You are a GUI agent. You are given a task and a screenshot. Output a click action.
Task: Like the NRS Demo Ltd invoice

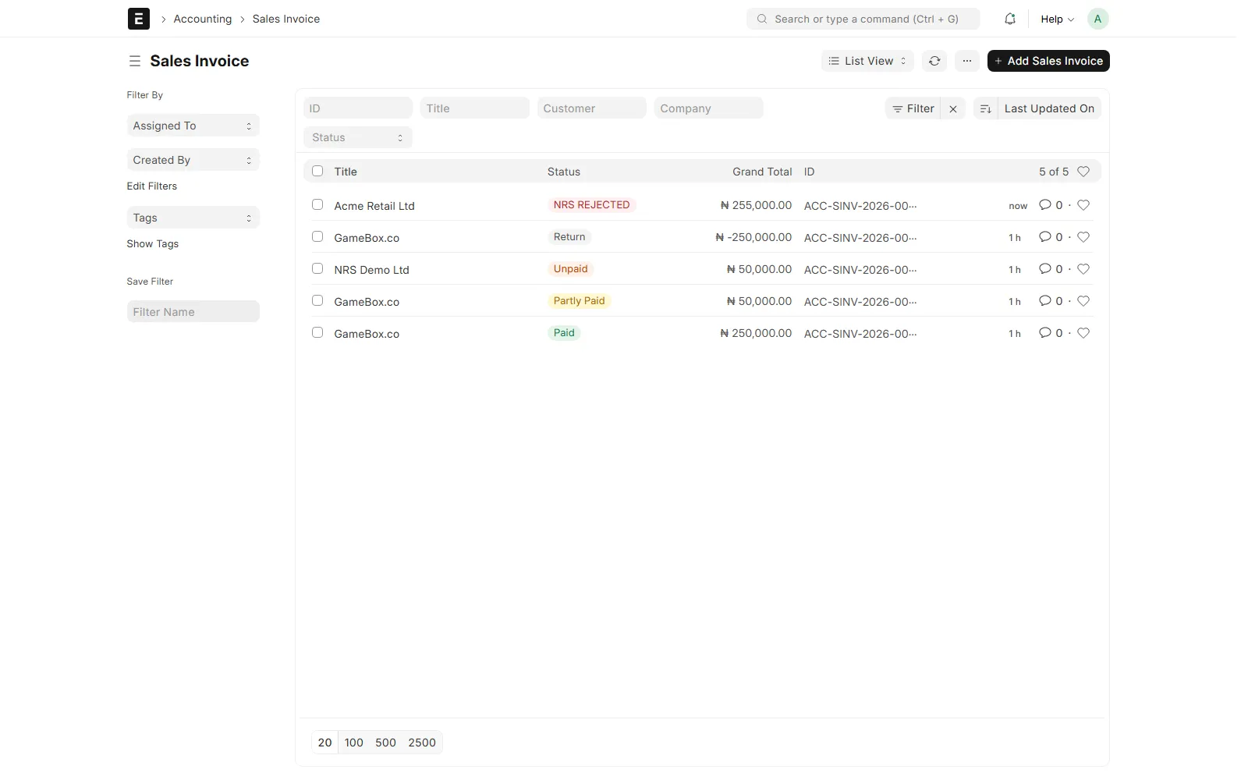click(1083, 269)
